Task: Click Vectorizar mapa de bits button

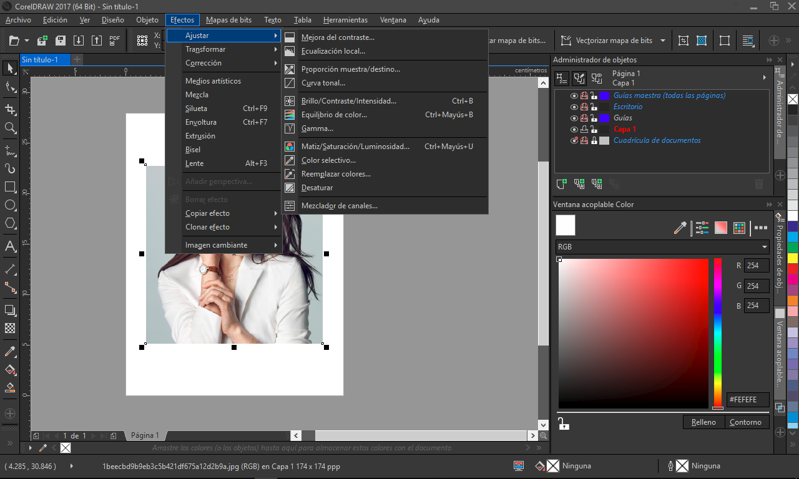Action: (x=607, y=41)
